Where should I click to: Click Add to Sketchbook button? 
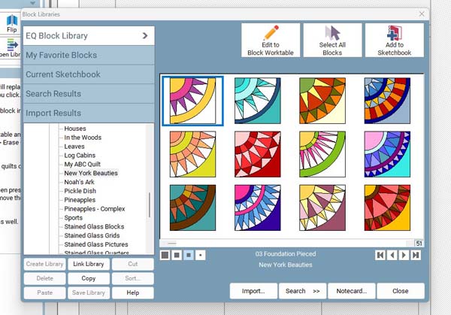[x=395, y=41]
